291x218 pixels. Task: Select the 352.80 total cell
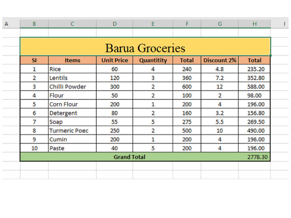254,78
